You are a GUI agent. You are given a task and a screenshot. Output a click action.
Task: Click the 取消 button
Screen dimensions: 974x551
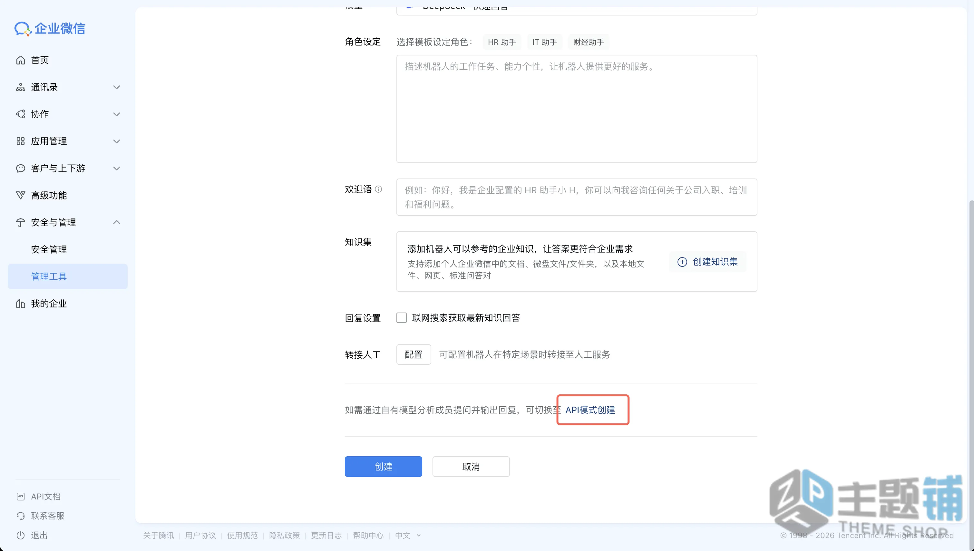471,467
